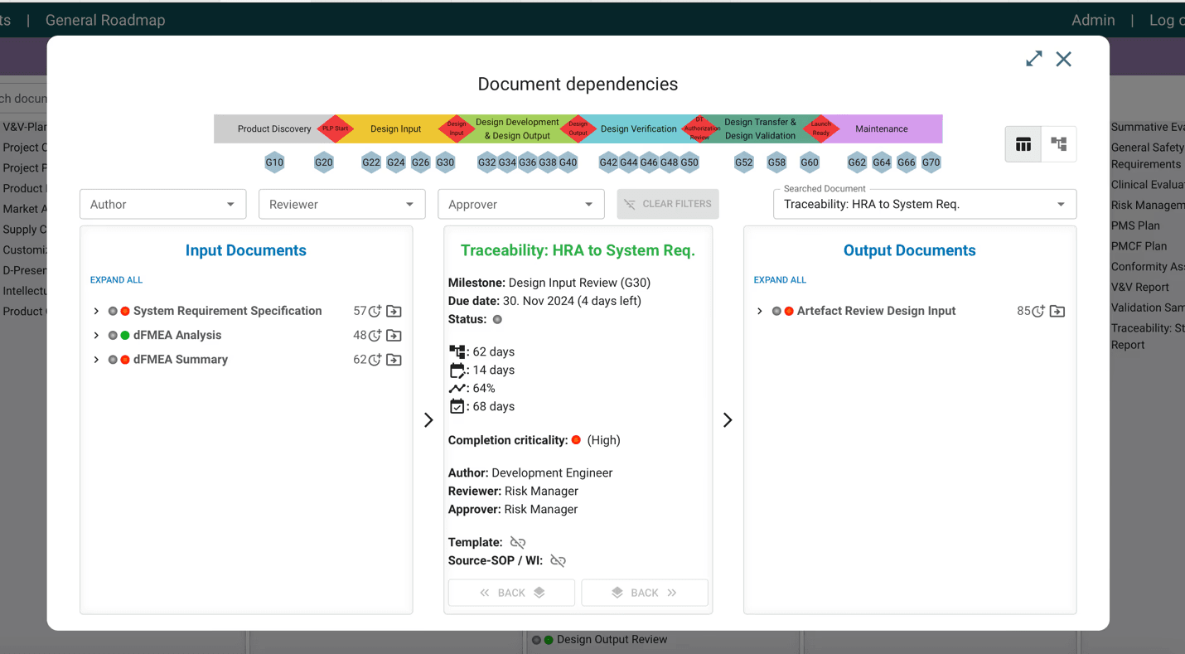1185x654 pixels.
Task: Expand the dFMEA Analysis row
Action: pyautogui.click(x=96, y=335)
